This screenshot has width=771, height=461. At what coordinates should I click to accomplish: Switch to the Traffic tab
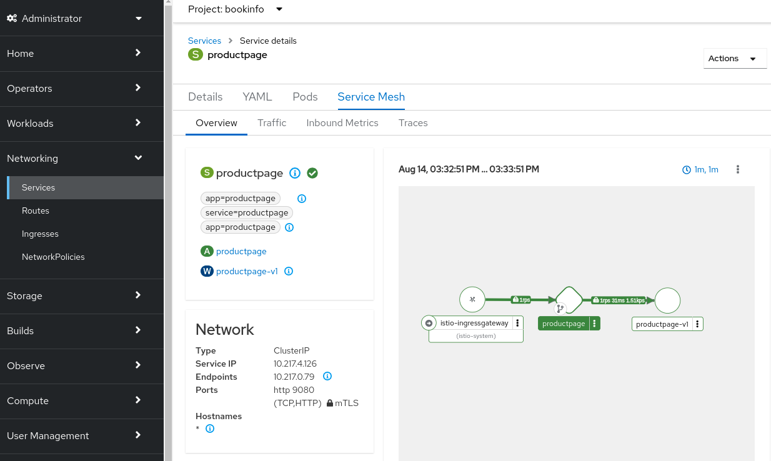[x=272, y=122]
